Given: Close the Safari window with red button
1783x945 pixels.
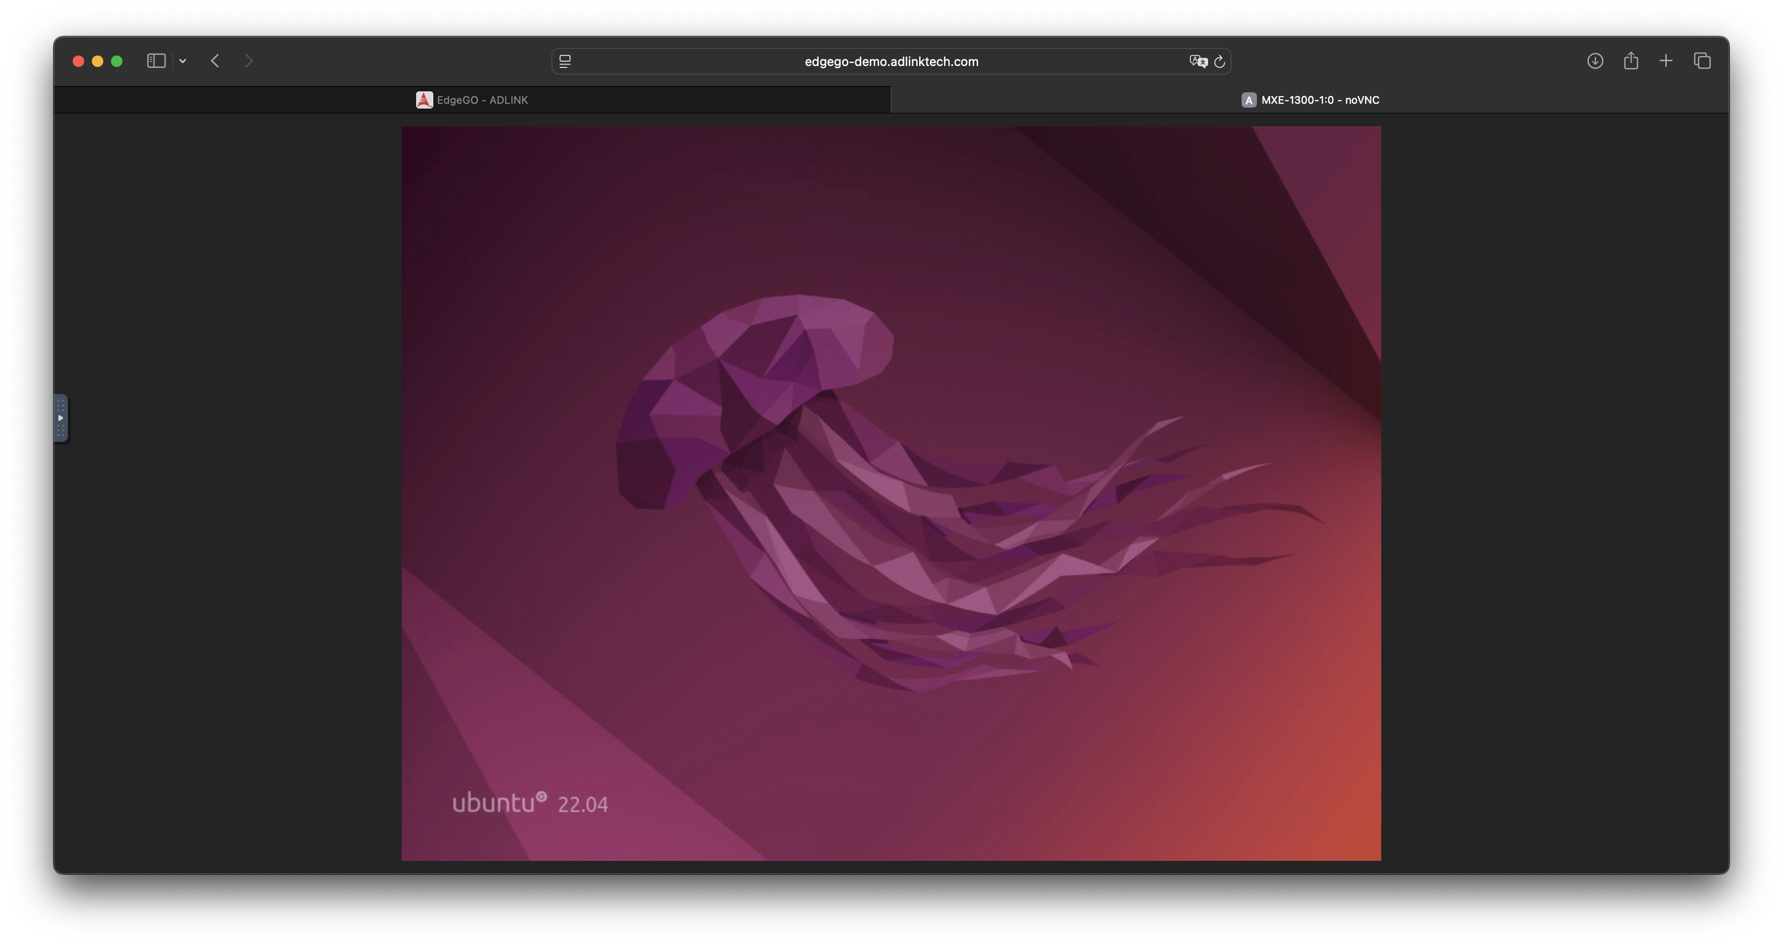Looking at the screenshot, I should click(78, 61).
